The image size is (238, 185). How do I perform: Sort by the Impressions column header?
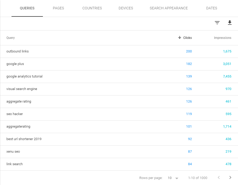click(223, 38)
